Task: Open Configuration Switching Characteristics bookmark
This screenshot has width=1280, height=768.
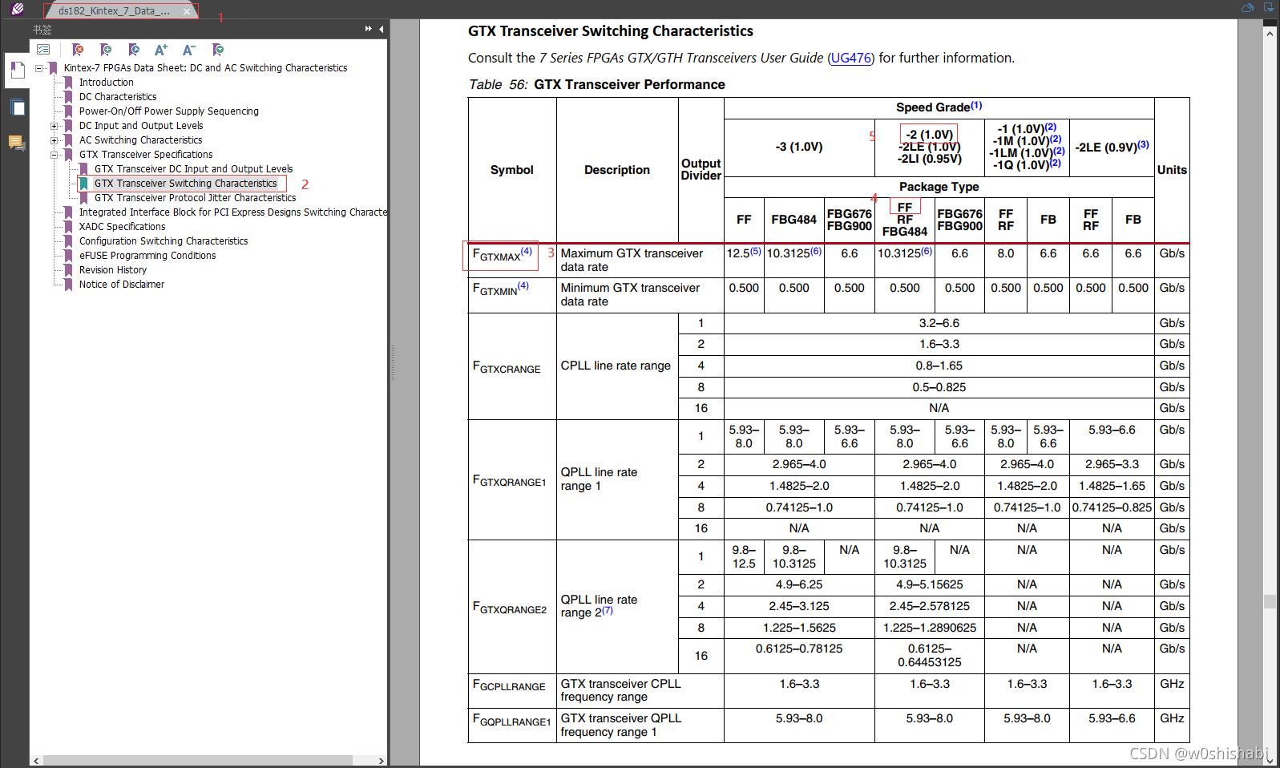Action: tap(164, 241)
